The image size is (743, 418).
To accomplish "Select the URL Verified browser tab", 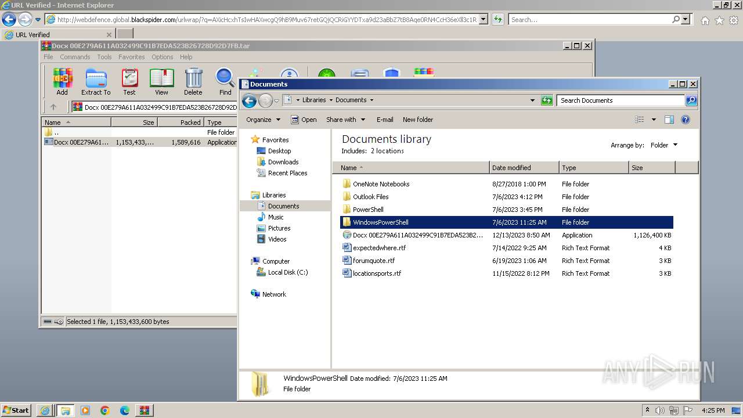I will (57, 35).
